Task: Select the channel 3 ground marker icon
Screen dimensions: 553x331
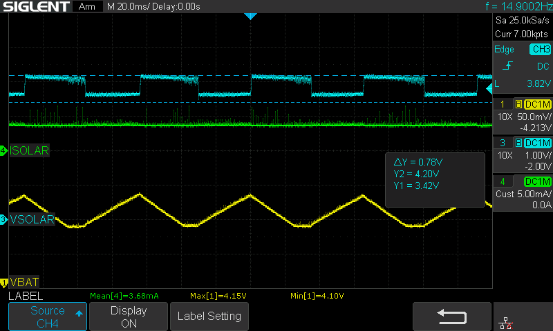Action: (x=3, y=220)
